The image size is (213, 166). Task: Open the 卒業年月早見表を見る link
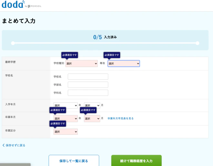point(120,118)
